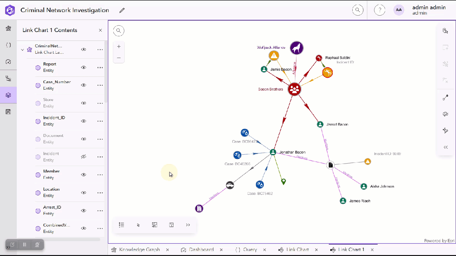
Task: Activate the selection tool in the bottom toolbar
Action: pos(138,225)
